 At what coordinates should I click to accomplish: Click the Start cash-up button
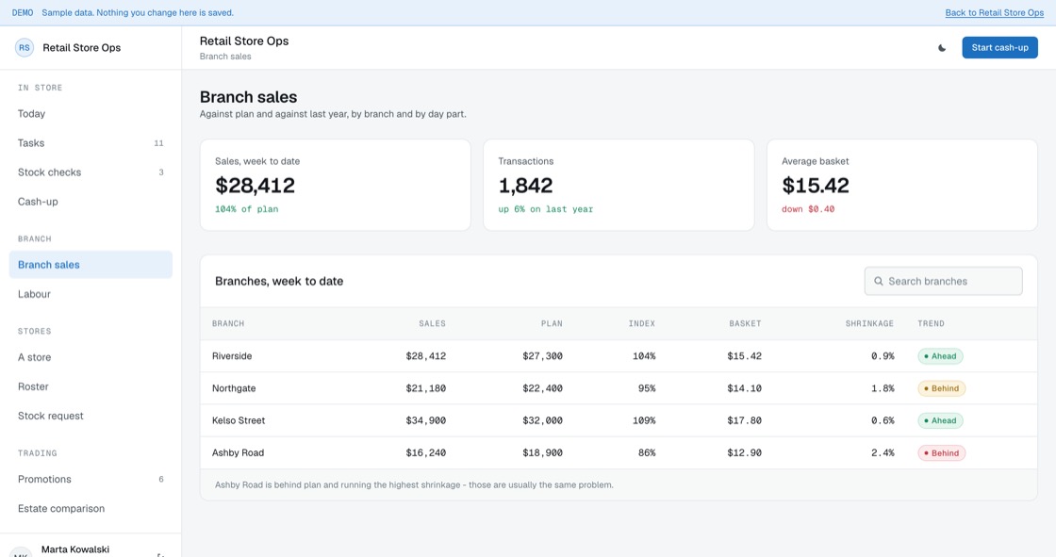click(x=999, y=48)
